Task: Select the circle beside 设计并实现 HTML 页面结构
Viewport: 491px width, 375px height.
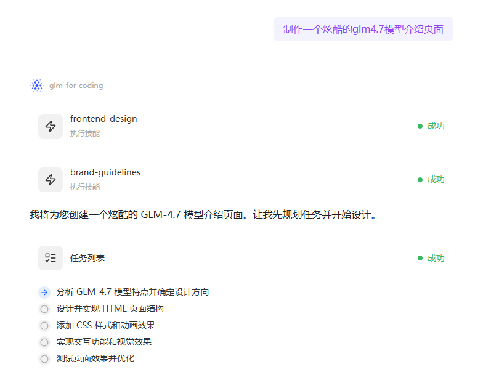Action: 44,309
